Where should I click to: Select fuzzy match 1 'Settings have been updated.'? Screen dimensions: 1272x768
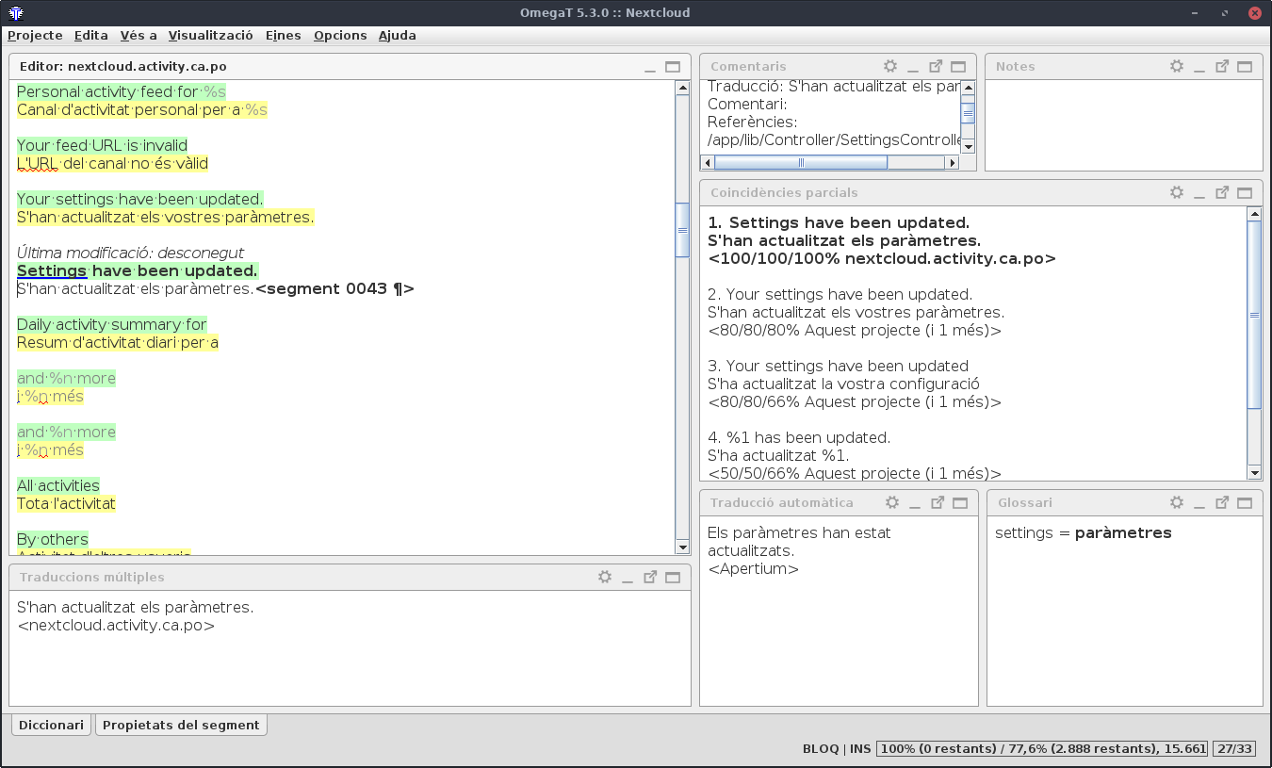(x=839, y=223)
